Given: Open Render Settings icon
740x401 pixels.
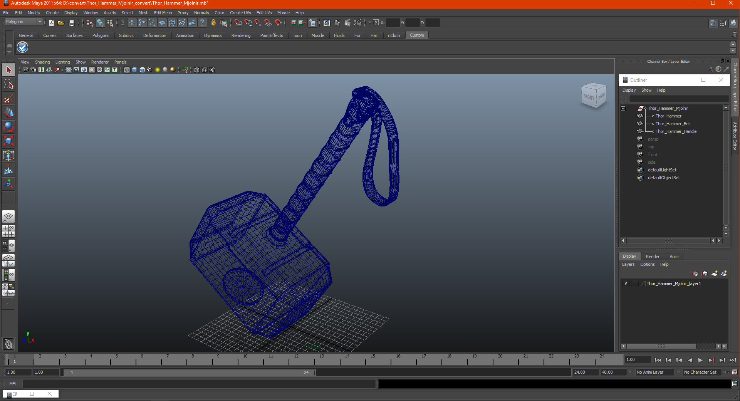Looking at the screenshot, I should pos(358,23).
